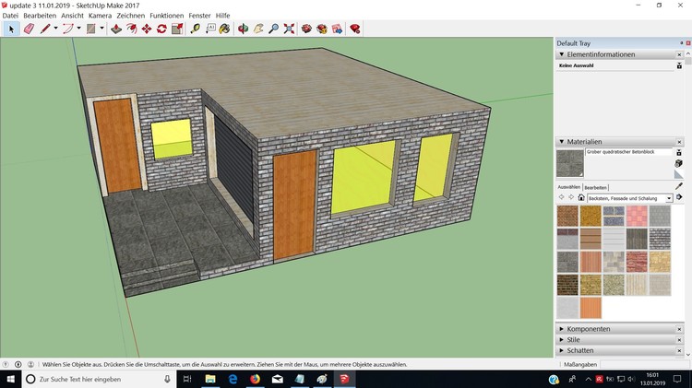Activate the Offset tool

132,29
